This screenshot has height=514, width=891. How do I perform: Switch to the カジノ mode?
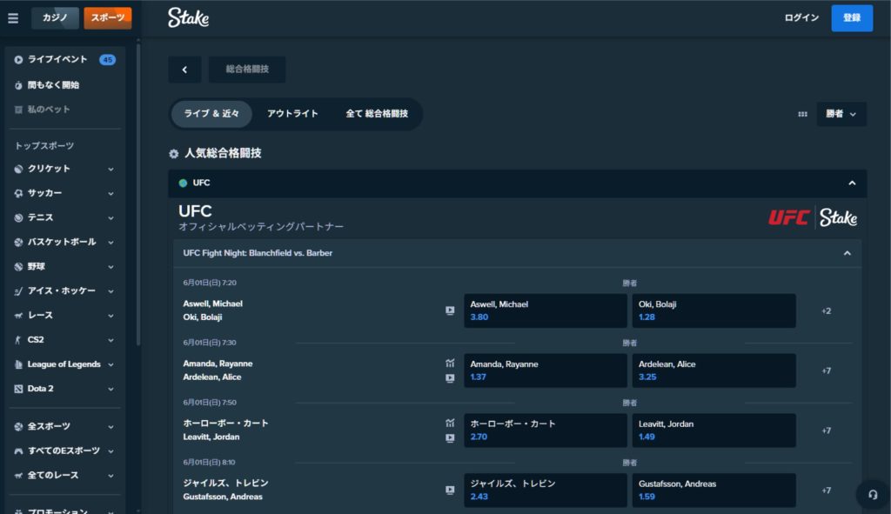[55, 18]
